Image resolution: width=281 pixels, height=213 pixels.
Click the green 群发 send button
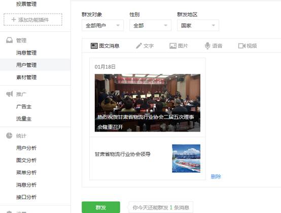tap(101, 207)
